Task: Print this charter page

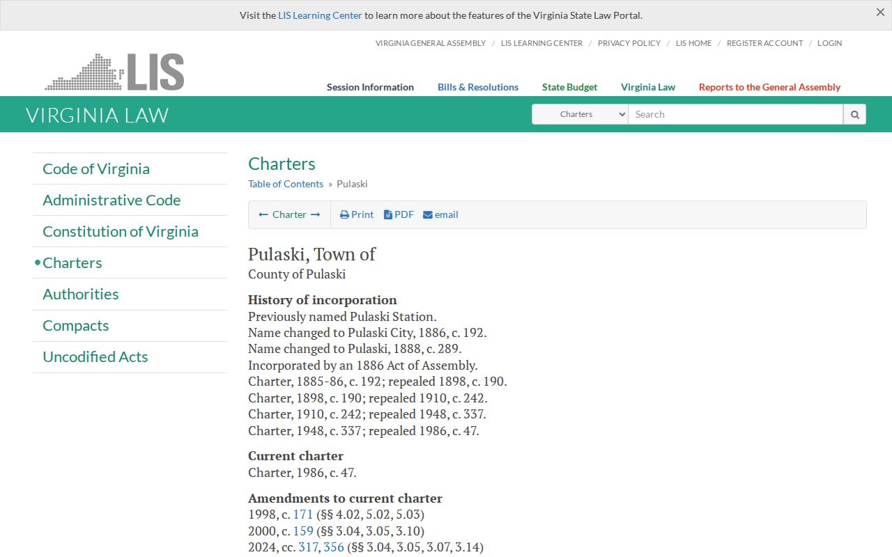Action: click(x=357, y=214)
